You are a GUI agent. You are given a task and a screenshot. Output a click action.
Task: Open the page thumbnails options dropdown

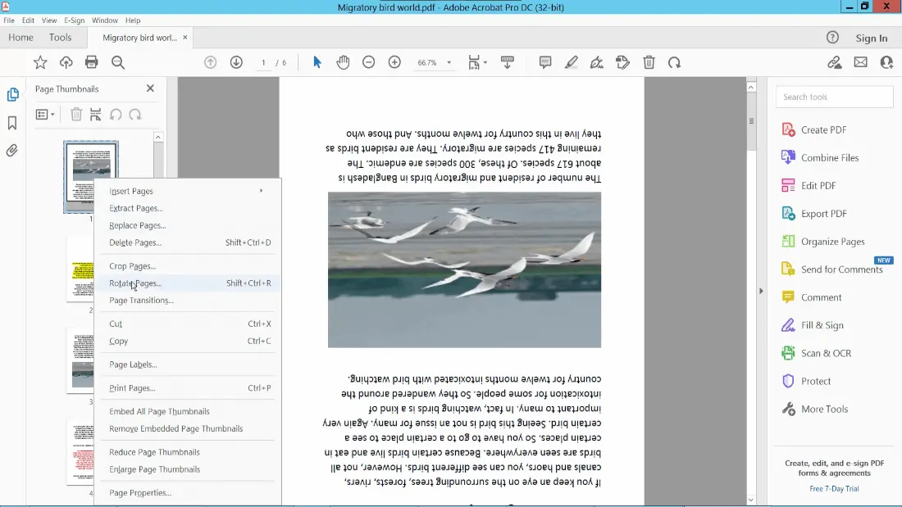click(x=45, y=115)
